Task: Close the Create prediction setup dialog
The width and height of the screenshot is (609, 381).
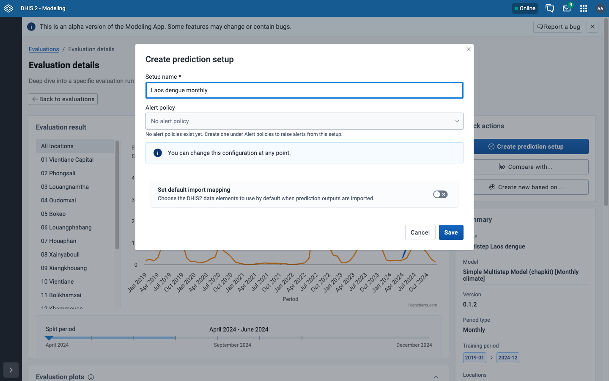Action: tap(469, 49)
